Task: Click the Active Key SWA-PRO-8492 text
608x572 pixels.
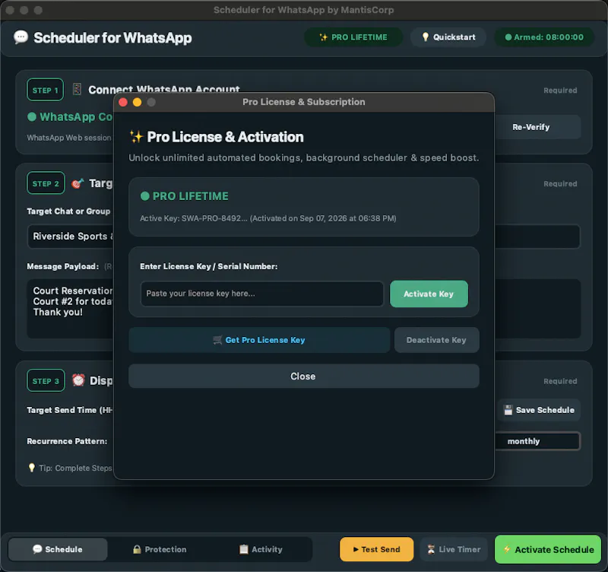Action: (268, 218)
